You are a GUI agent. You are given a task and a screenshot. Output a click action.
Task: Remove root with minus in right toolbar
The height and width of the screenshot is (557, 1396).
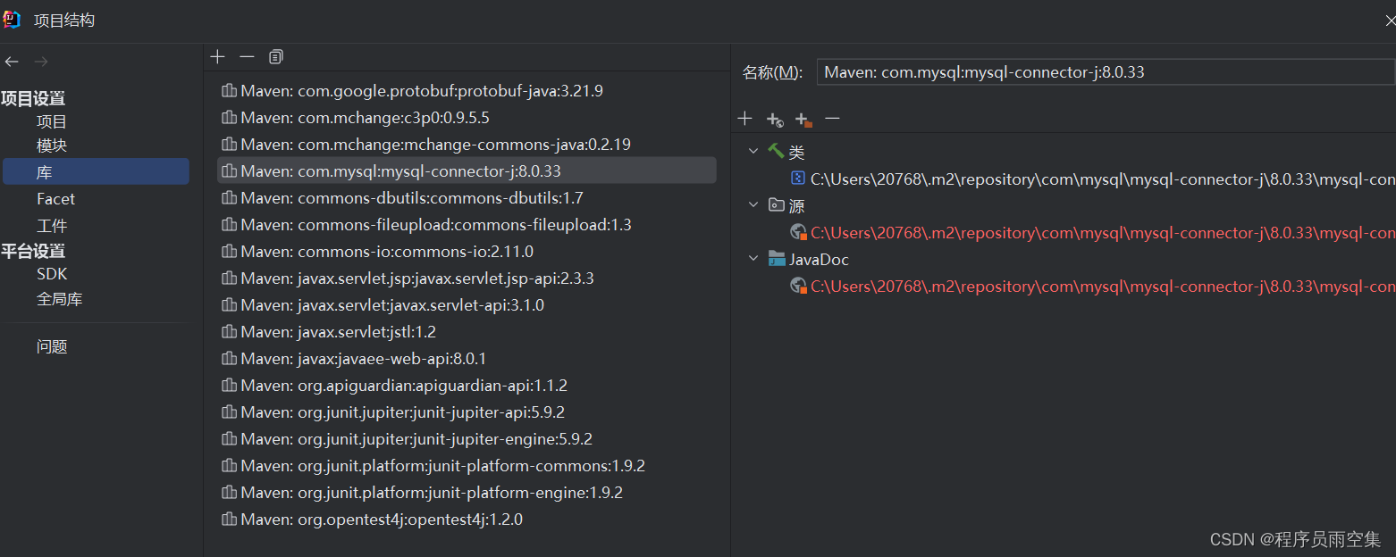pyautogui.click(x=832, y=119)
